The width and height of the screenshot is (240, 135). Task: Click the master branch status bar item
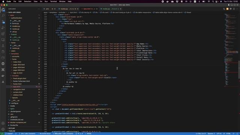(9, 133)
